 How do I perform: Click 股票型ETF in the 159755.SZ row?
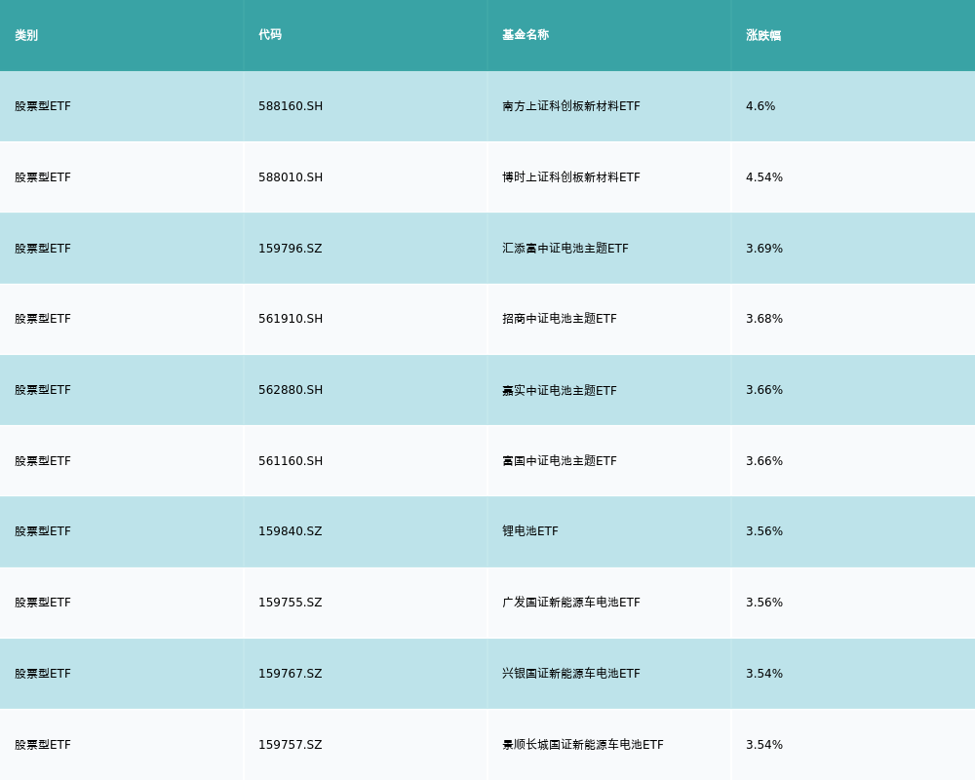pos(43,603)
